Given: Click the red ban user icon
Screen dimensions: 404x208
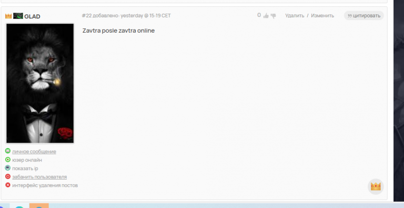Looking at the screenshot, I should pos(8,176).
